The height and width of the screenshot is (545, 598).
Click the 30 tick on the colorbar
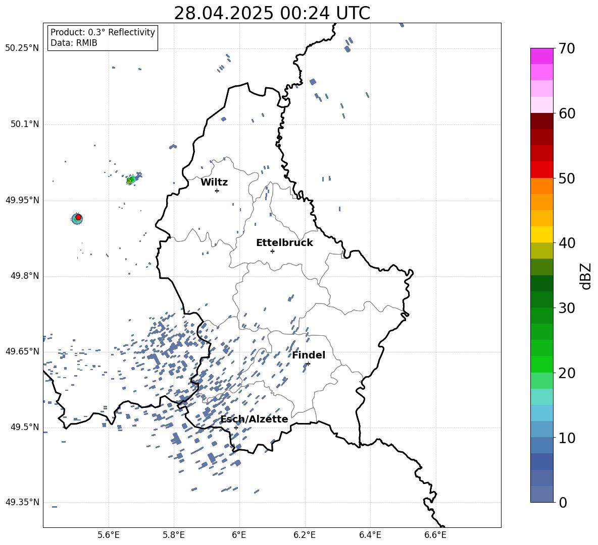click(x=567, y=308)
